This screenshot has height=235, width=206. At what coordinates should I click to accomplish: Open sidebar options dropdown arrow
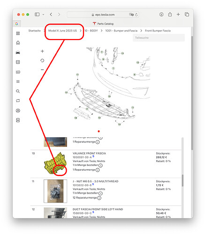pos(43,15)
